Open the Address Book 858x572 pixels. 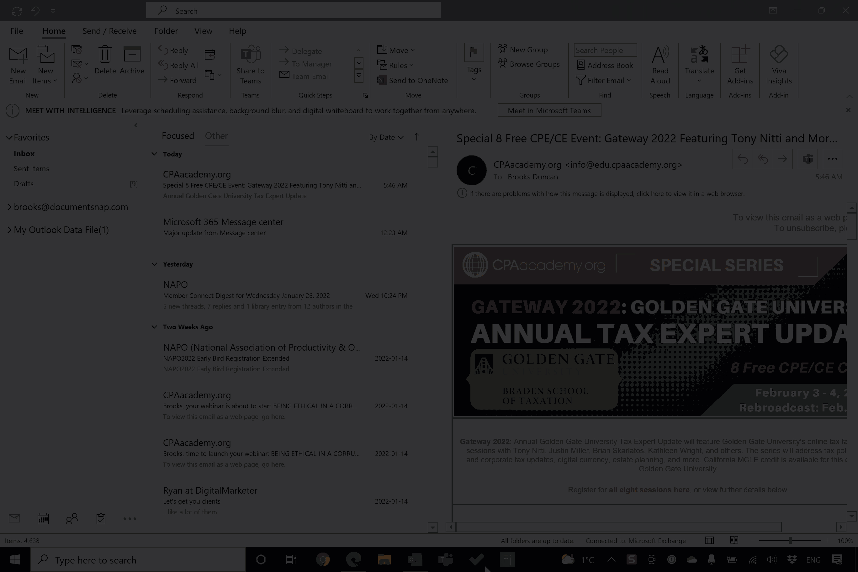click(605, 65)
